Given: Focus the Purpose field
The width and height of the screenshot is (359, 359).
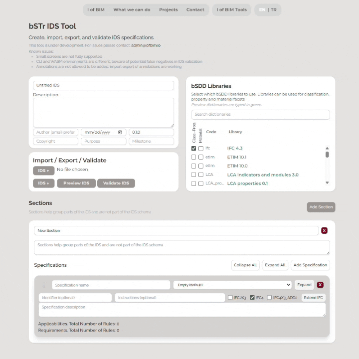Looking at the screenshot, I should click(104, 141).
